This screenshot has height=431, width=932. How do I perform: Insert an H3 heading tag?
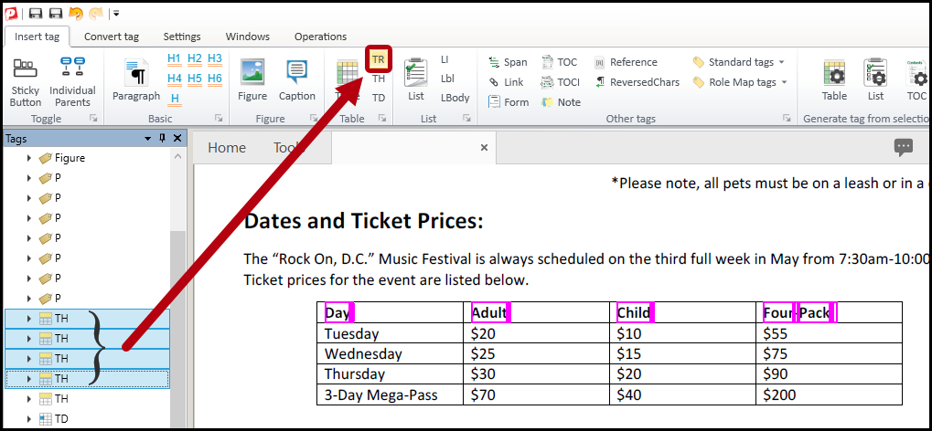point(215,58)
